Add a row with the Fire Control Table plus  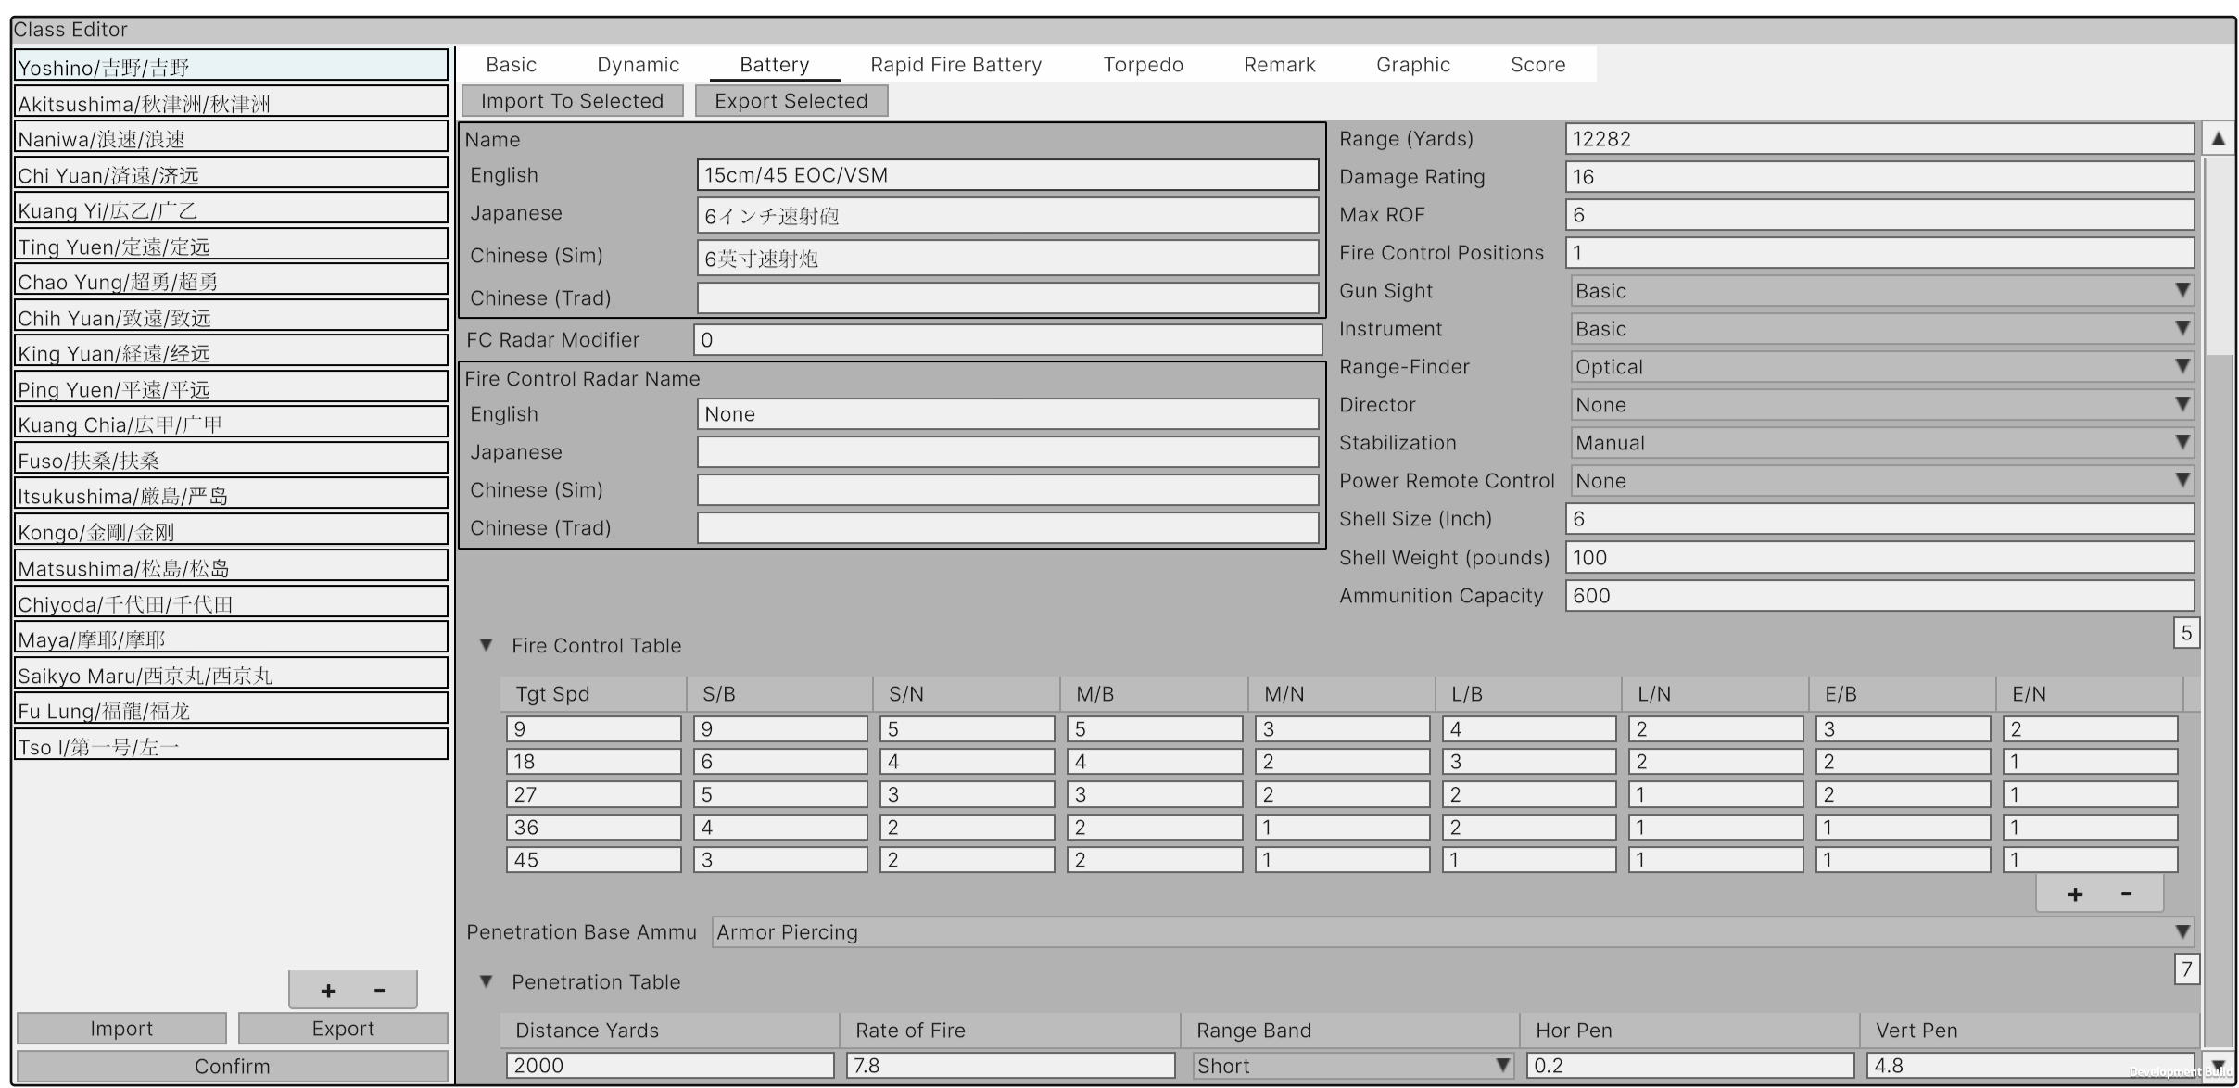pyautogui.click(x=2075, y=894)
